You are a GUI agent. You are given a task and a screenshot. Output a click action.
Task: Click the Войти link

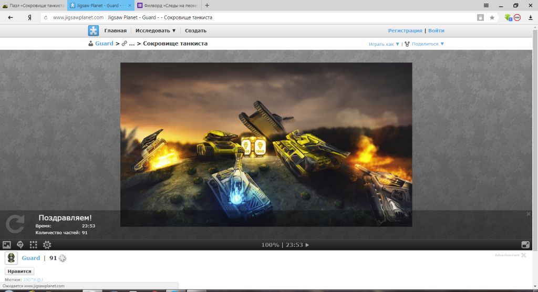click(436, 30)
